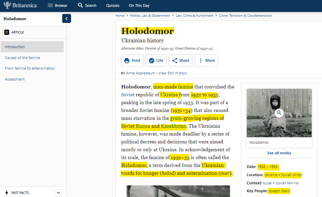Click the Holodomor sidebar heading

pos(15,19)
